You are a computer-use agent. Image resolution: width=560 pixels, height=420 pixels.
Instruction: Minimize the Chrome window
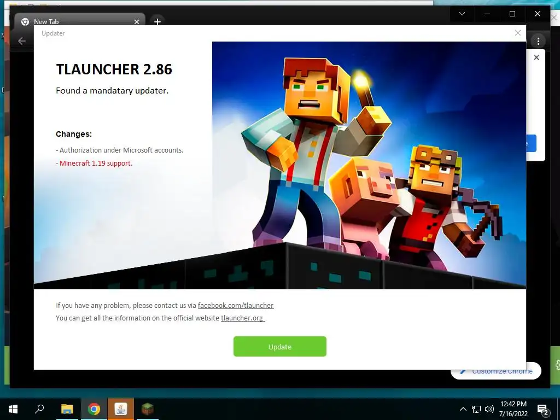(487, 14)
